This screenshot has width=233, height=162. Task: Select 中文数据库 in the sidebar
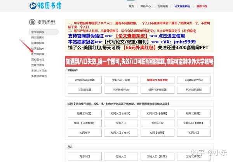tap(44, 32)
